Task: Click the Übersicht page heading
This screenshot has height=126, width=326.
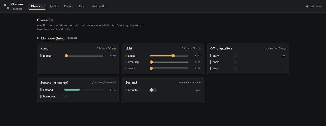Action: tap(45, 20)
